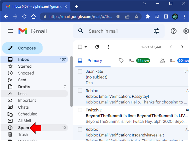Viewport: 189px width, 141px height.
Task: Open Chrome three-dot menu
Action: pyautogui.click(x=184, y=16)
